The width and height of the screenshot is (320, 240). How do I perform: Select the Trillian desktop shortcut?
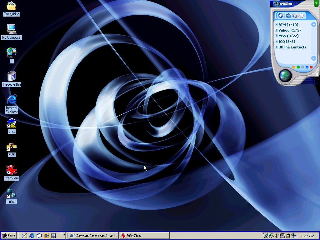click(x=12, y=196)
